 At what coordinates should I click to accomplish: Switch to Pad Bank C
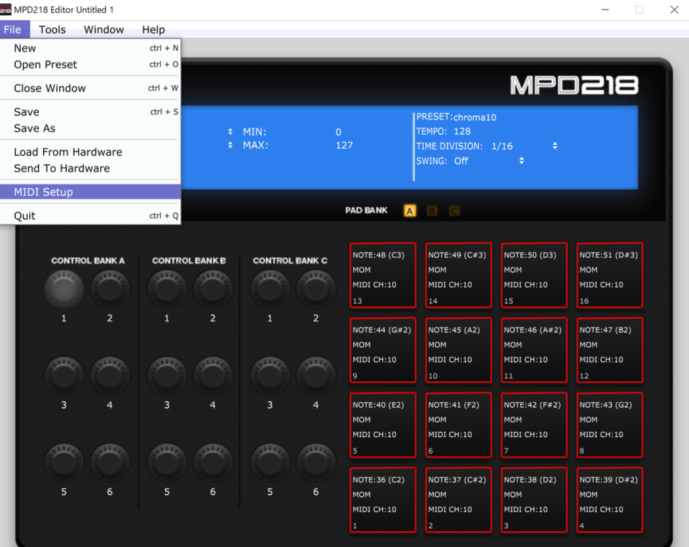(x=454, y=211)
